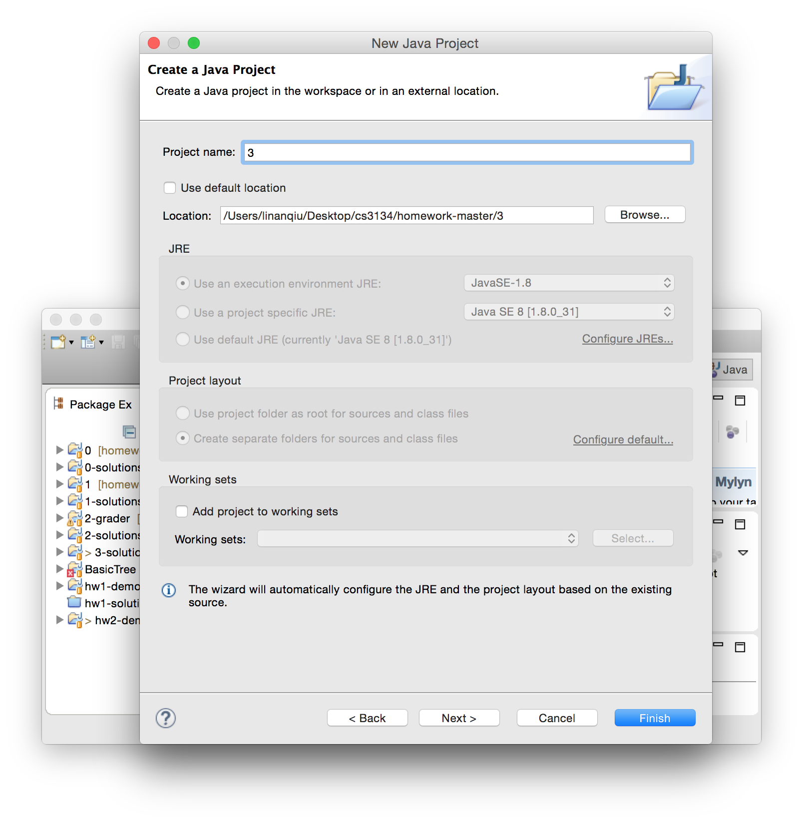Click the 0 [homework] project icon

coord(75,450)
